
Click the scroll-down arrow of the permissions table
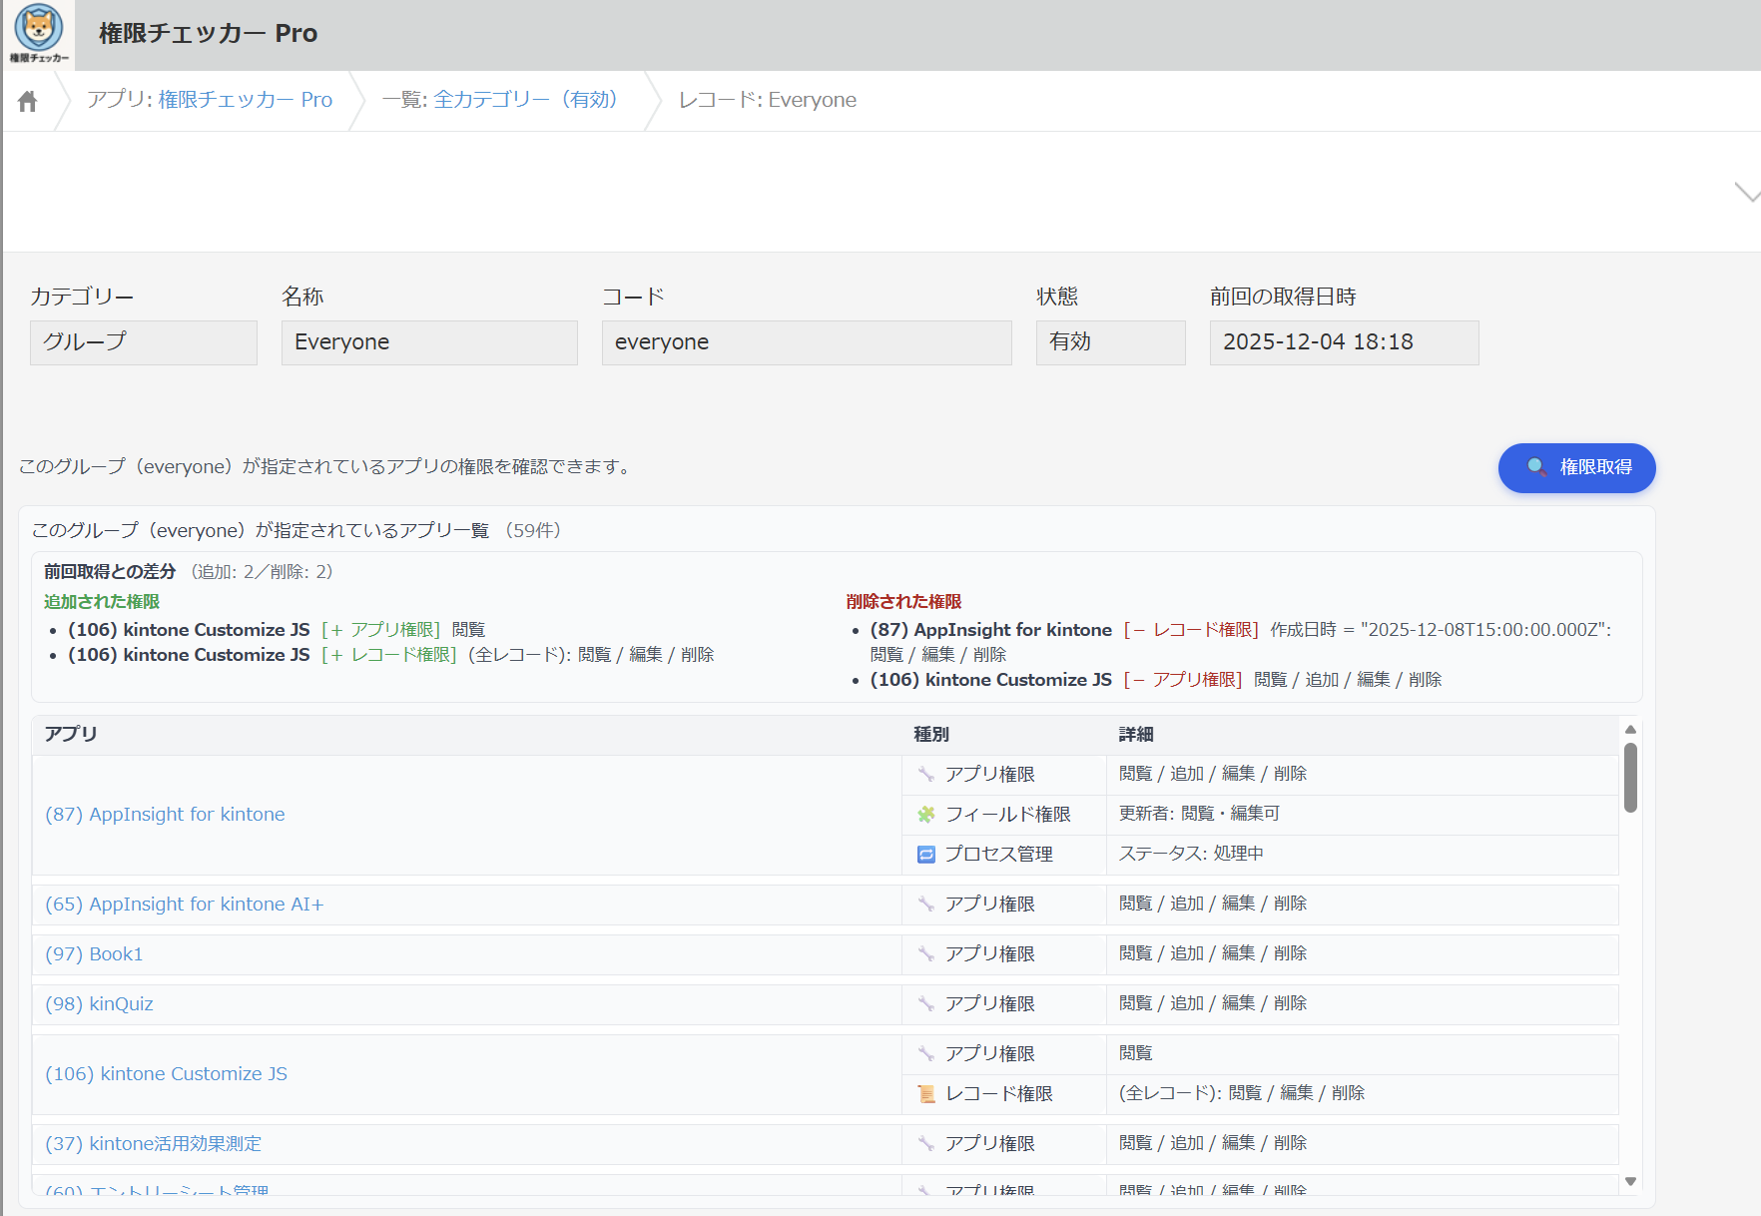click(1630, 1181)
